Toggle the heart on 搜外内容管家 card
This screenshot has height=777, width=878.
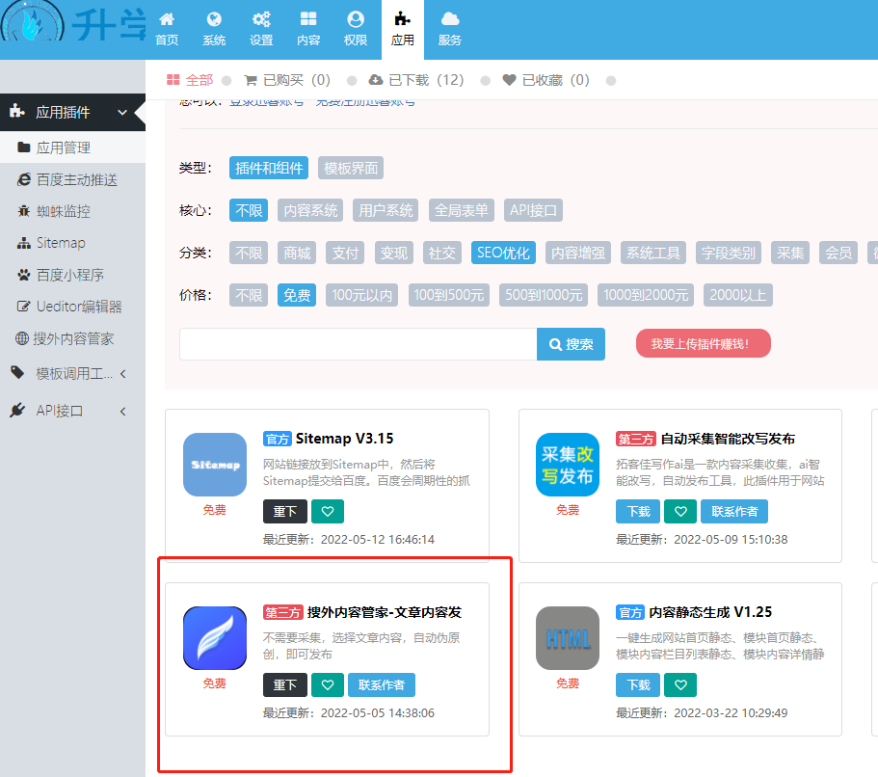(328, 684)
